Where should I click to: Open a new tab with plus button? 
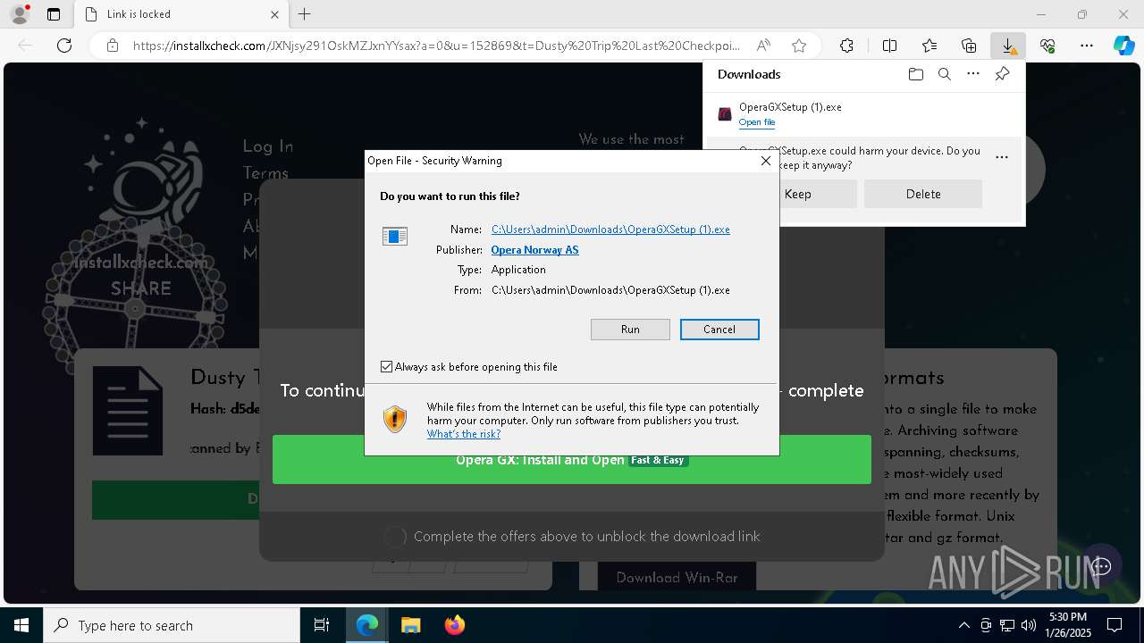pyautogui.click(x=305, y=14)
